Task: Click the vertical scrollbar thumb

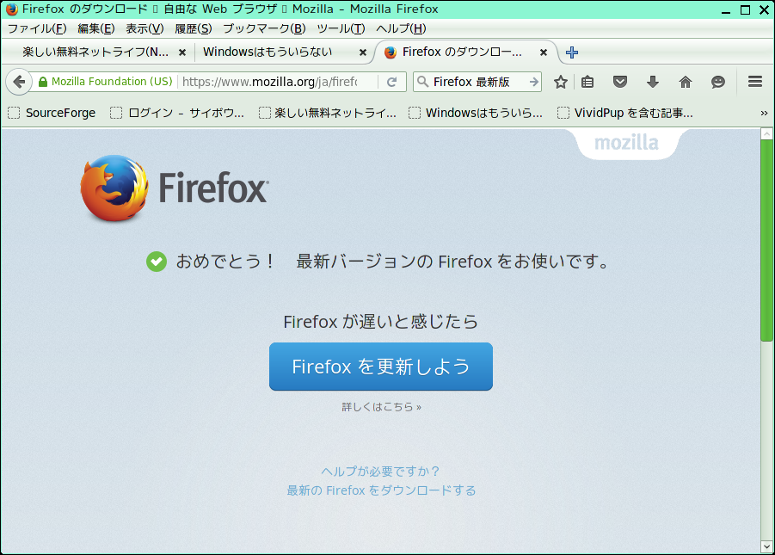Action: (766, 240)
